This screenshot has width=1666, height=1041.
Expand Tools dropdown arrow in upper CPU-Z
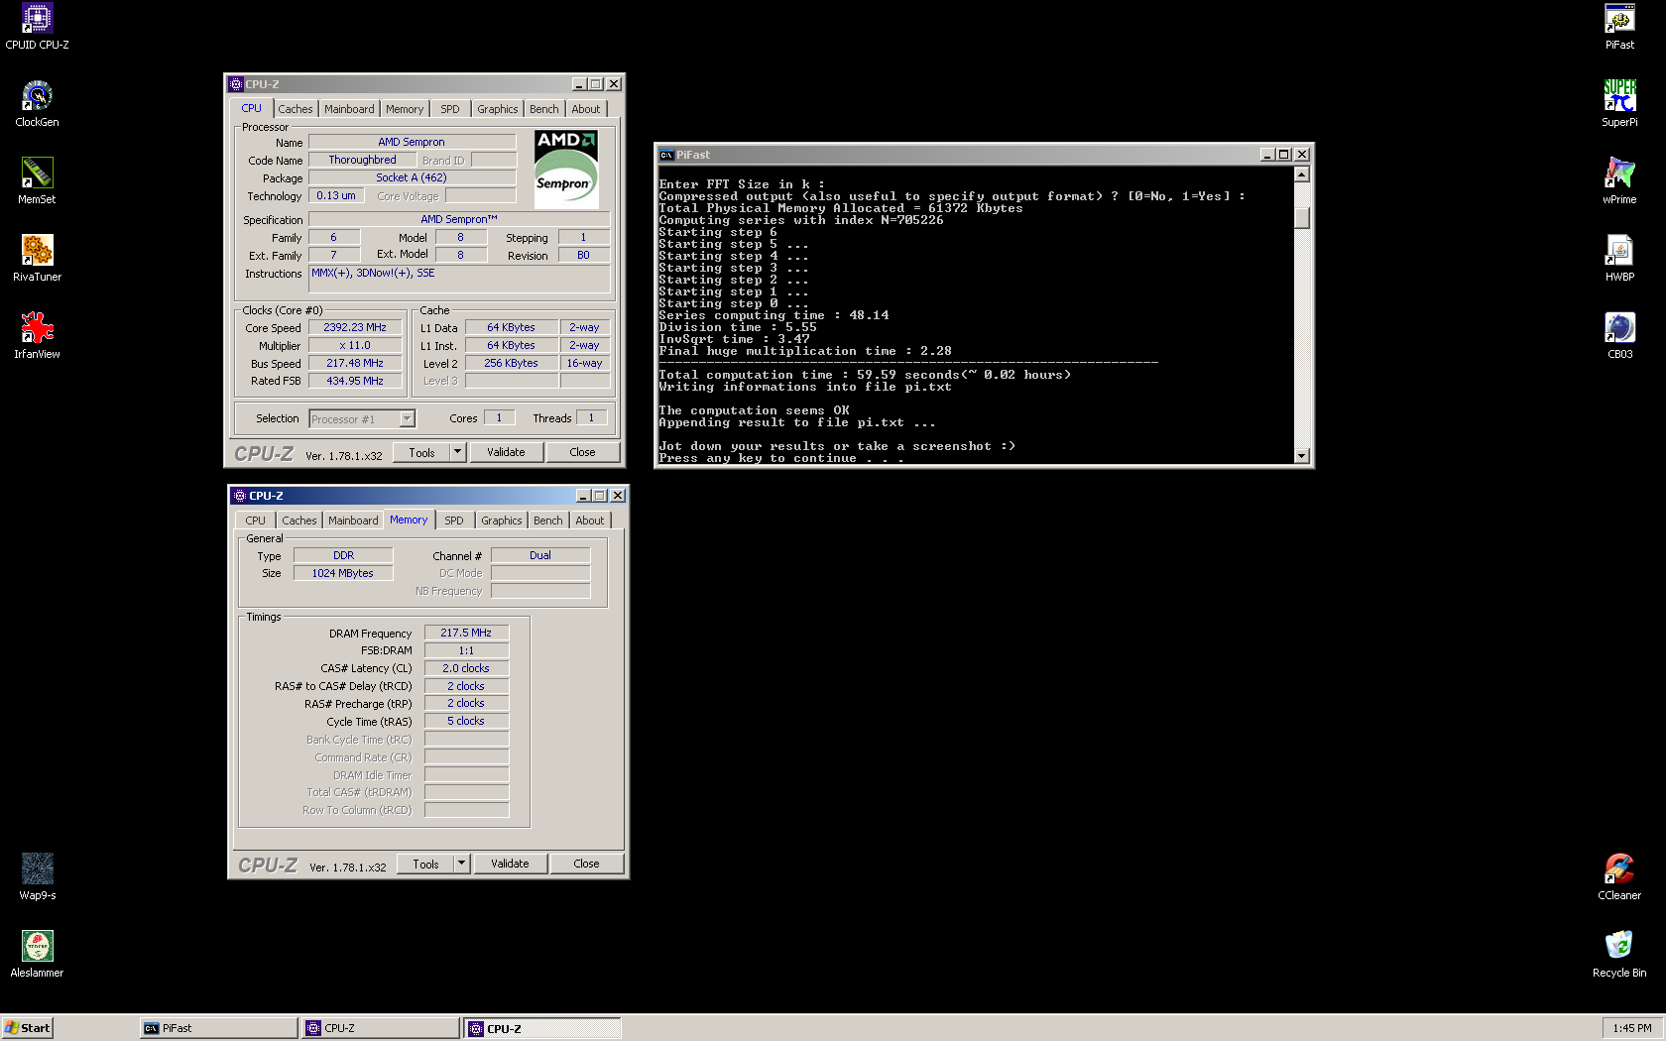click(x=457, y=452)
